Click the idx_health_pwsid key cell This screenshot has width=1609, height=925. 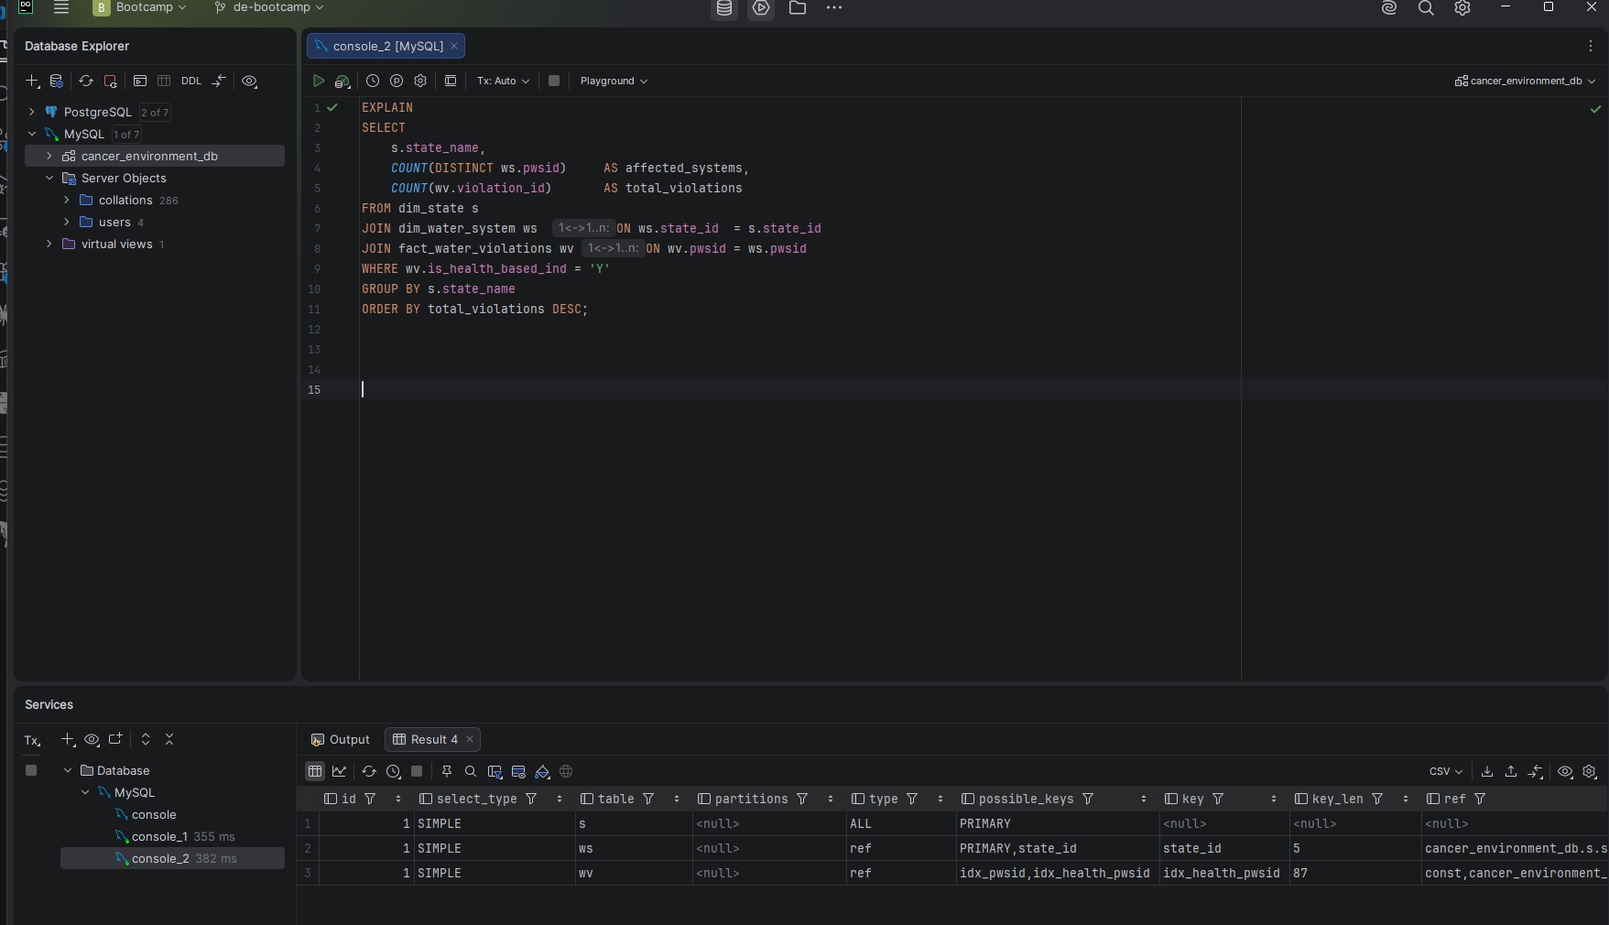(x=1223, y=873)
